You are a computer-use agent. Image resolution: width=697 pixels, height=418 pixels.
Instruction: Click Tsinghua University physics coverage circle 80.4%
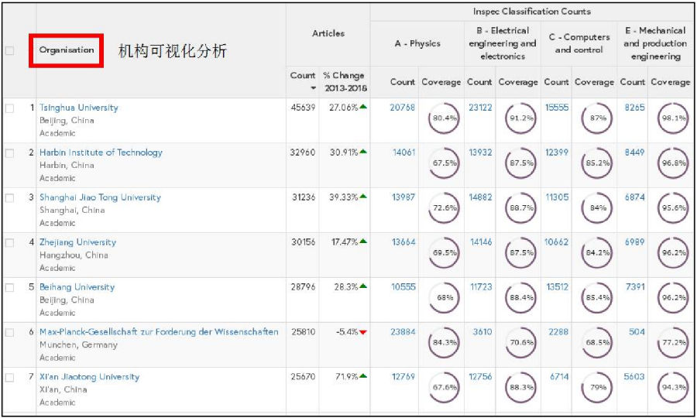tap(443, 119)
